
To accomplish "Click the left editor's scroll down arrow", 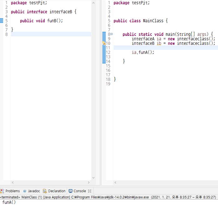I will (93, 178).
